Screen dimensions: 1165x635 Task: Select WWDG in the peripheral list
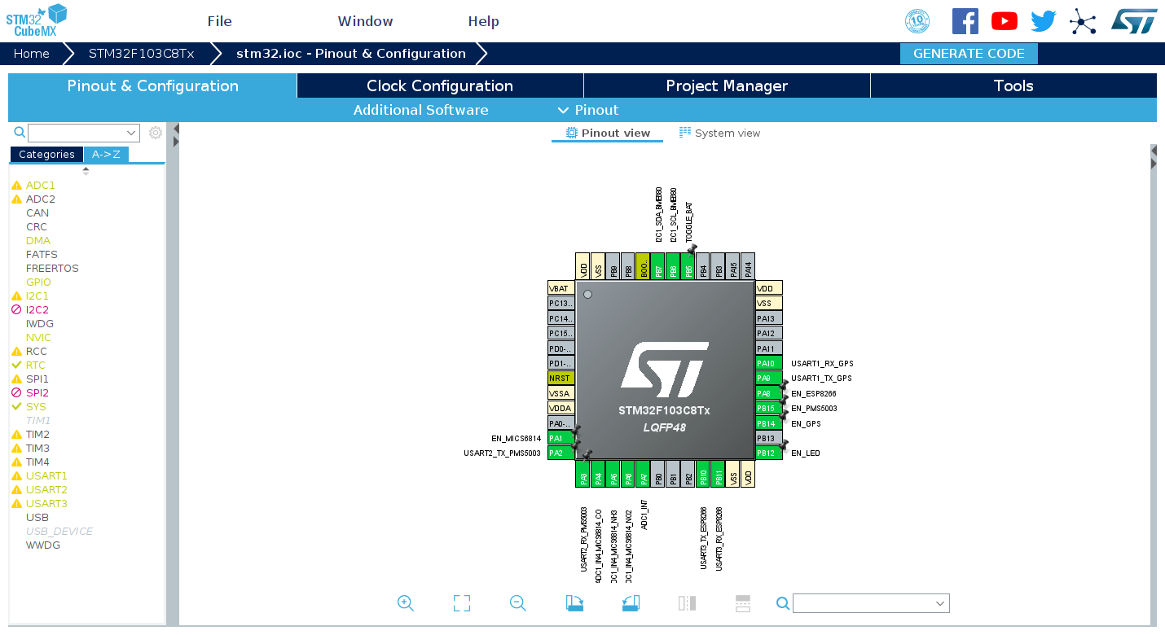pyautogui.click(x=43, y=545)
